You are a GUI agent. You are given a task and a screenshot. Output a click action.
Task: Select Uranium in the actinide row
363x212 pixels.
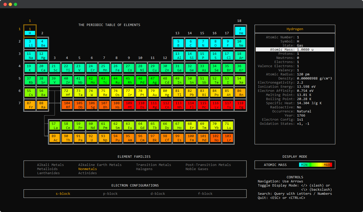pos(92,138)
